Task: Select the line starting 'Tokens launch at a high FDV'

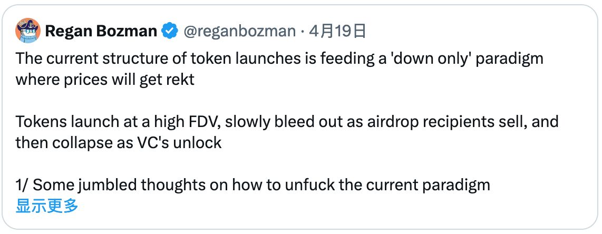Action: point(211,122)
